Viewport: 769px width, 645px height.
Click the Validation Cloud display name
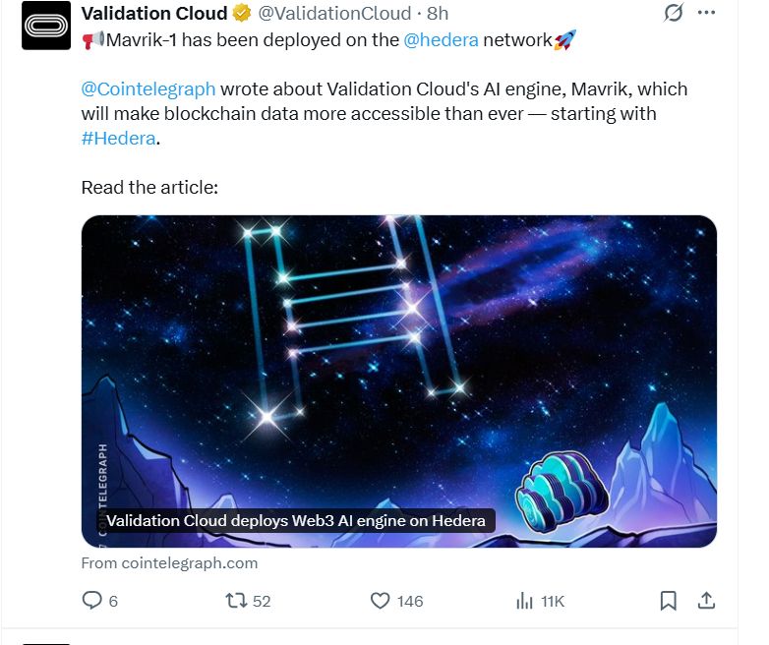[153, 14]
